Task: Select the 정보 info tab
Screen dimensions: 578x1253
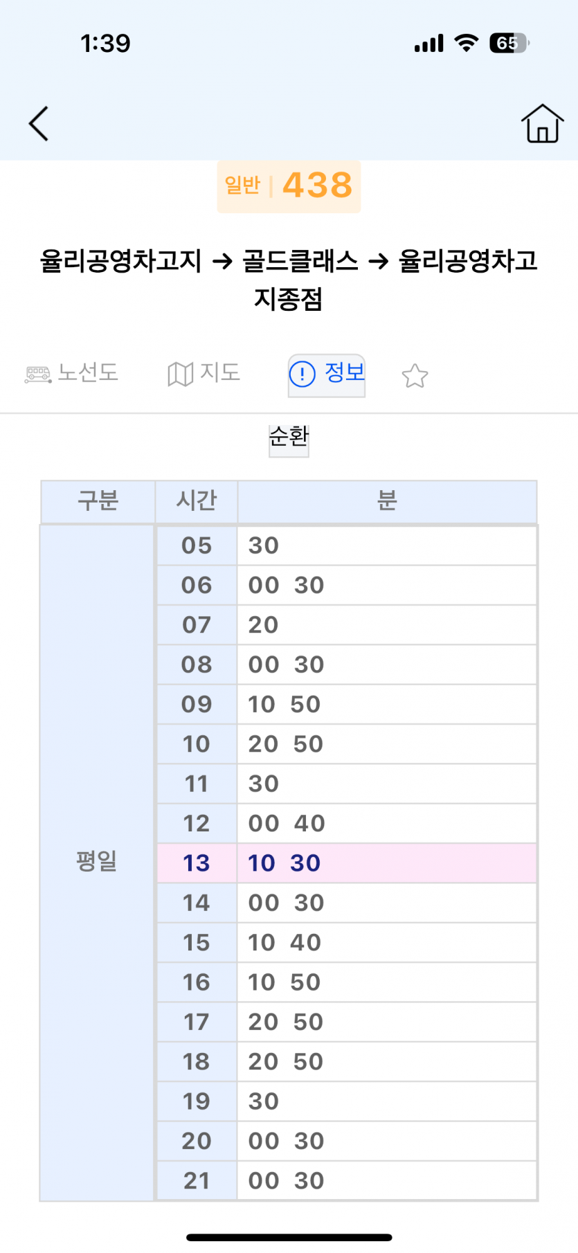Action: [327, 375]
